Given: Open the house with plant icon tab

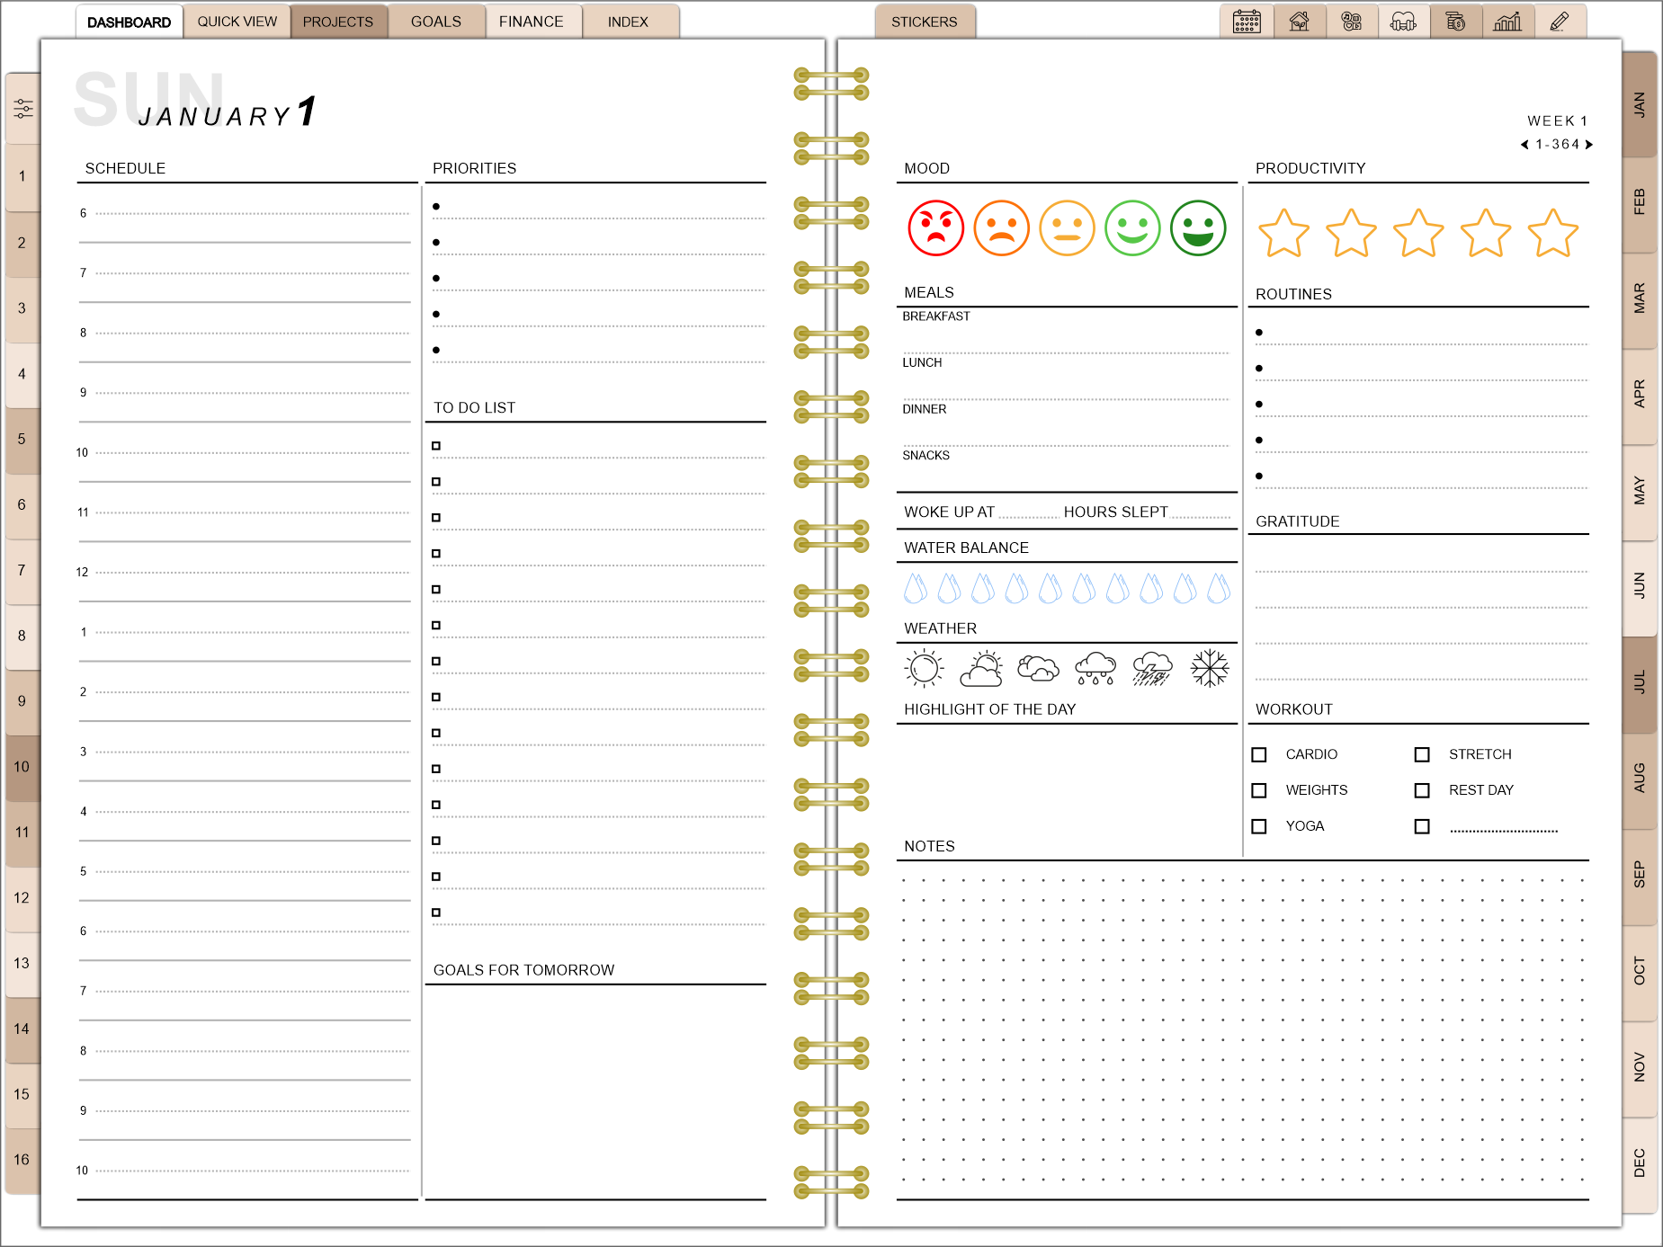Looking at the screenshot, I should [1299, 22].
